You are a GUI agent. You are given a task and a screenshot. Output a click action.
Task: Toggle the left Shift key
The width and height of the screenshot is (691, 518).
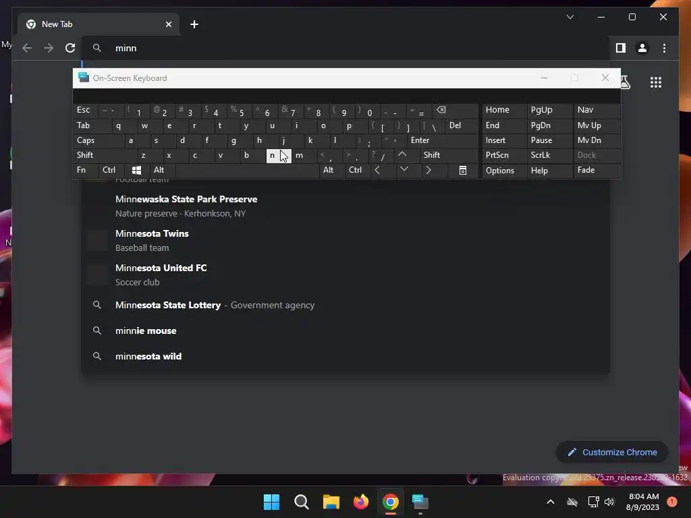(x=105, y=155)
